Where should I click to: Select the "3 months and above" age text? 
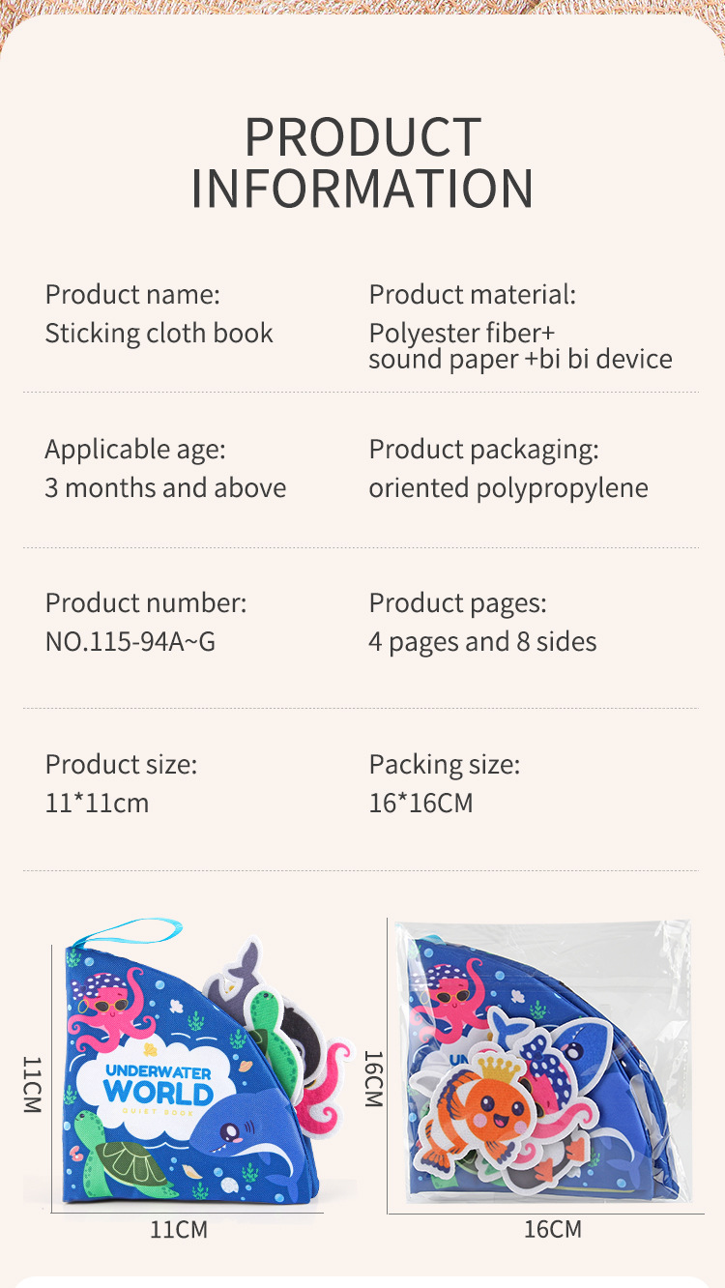tap(165, 487)
